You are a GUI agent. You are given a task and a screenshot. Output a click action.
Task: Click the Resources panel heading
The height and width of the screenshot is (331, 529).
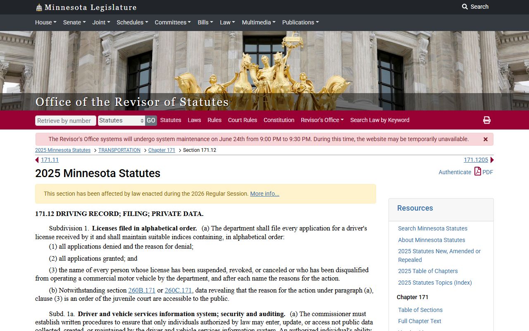click(x=415, y=208)
